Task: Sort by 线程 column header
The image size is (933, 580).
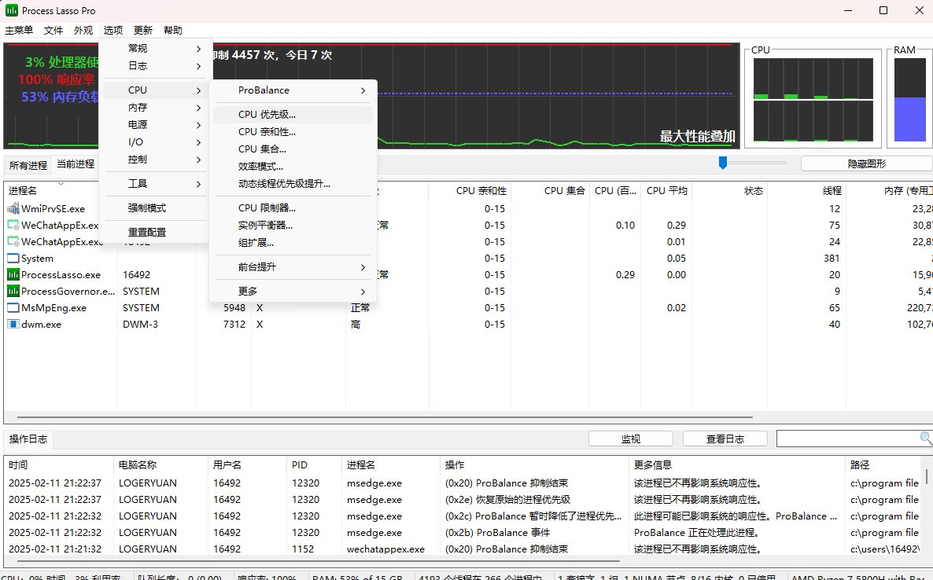Action: 807,191
